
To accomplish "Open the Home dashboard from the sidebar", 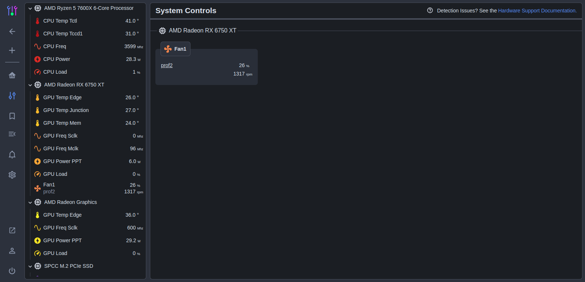I will pyautogui.click(x=12, y=75).
